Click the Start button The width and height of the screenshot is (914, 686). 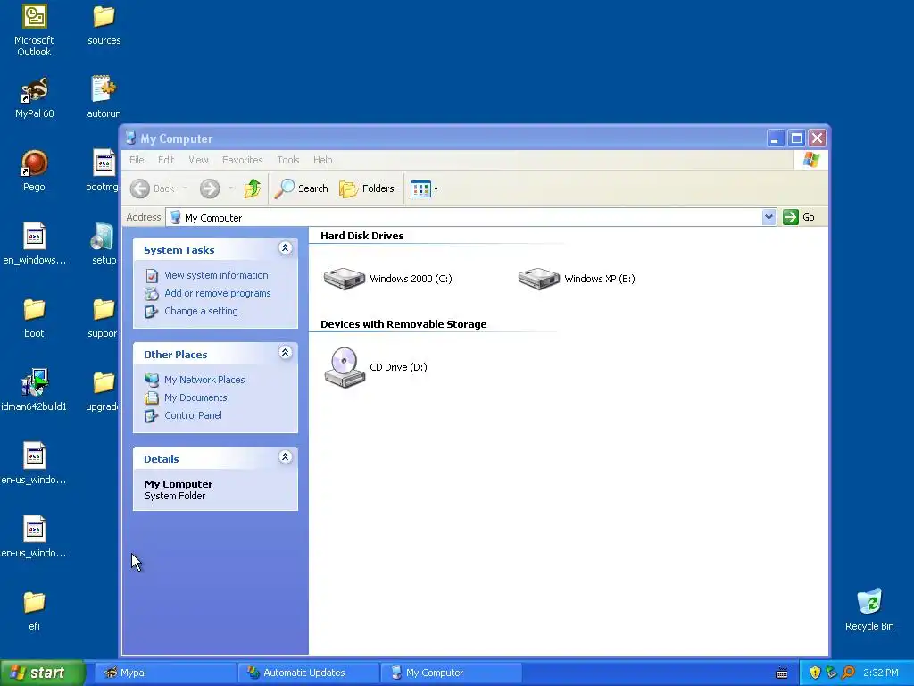pos(42,673)
